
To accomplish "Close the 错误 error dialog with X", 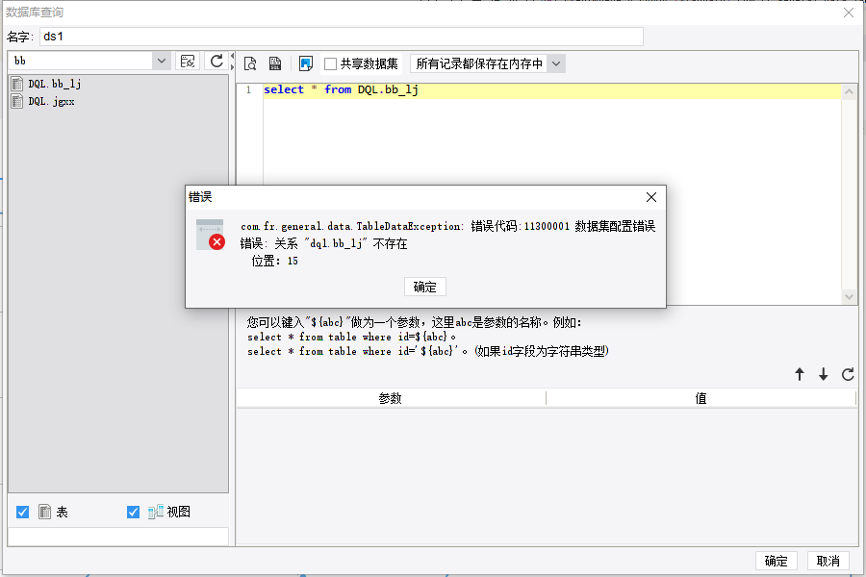I will click(651, 197).
